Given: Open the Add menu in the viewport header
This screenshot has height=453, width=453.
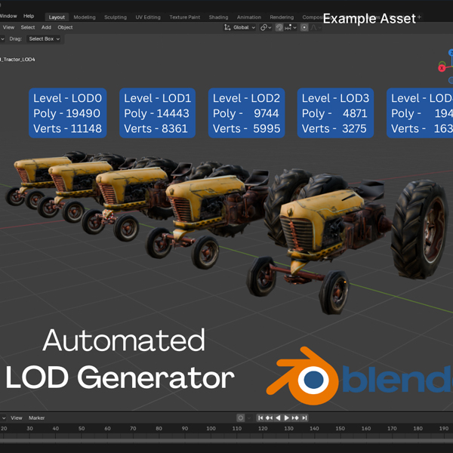Looking at the screenshot, I should pos(46,27).
